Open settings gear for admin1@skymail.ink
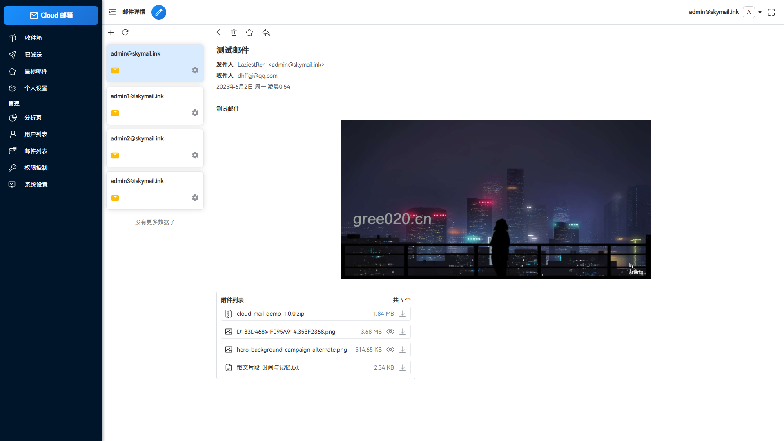 click(195, 113)
